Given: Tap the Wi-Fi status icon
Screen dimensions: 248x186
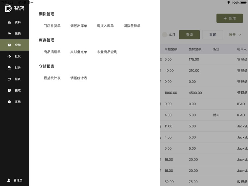Looking at the screenshot, I should tap(228, 3).
